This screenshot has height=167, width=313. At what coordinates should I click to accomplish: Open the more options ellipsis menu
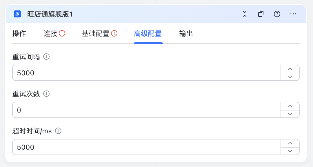tap(293, 14)
